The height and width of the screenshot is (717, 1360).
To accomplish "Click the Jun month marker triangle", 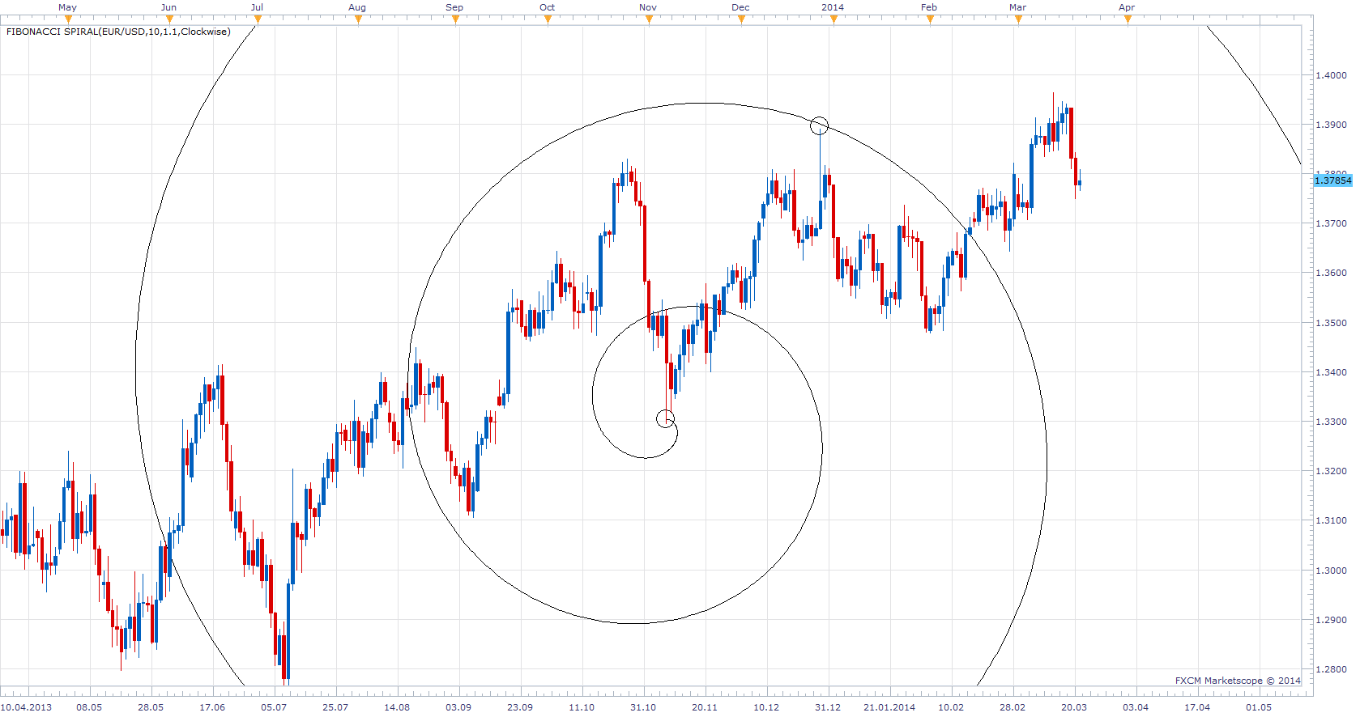I will click(168, 19).
